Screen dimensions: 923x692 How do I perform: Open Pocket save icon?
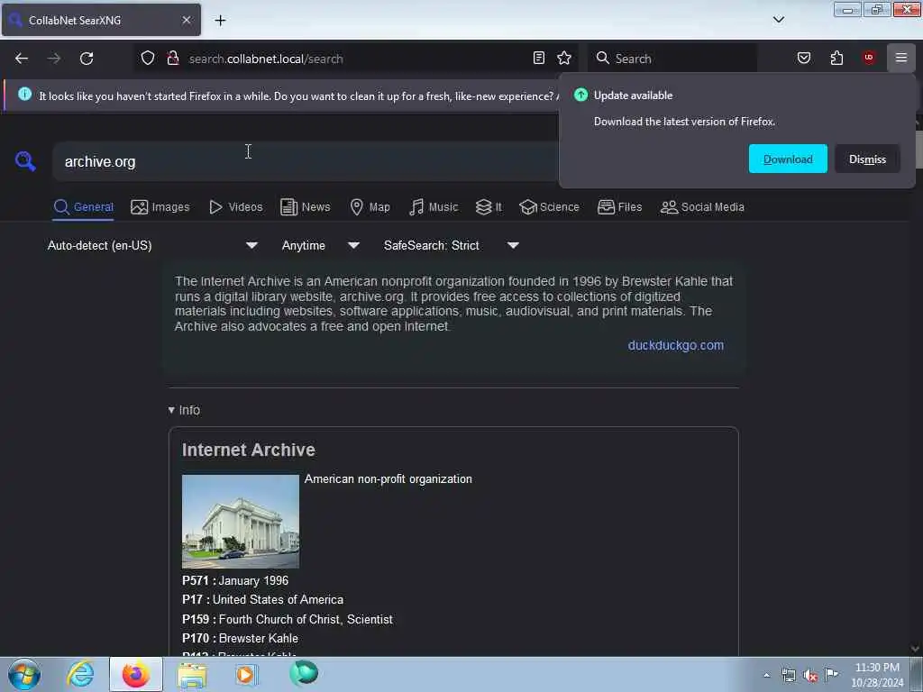tap(803, 58)
